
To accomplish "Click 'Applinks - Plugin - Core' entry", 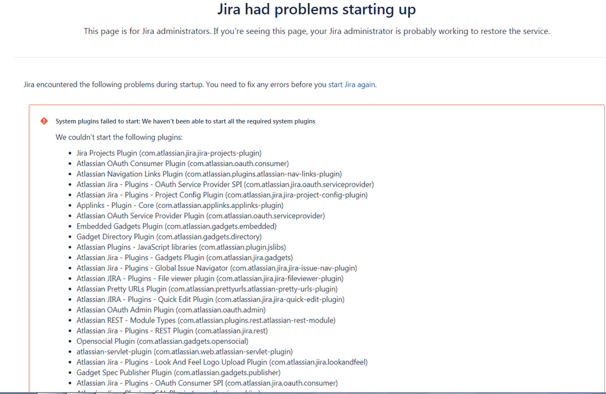I will (x=180, y=205).
